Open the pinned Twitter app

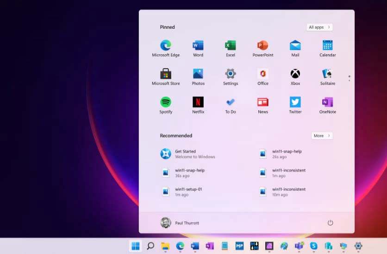pyautogui.click(x=295, y=105)
